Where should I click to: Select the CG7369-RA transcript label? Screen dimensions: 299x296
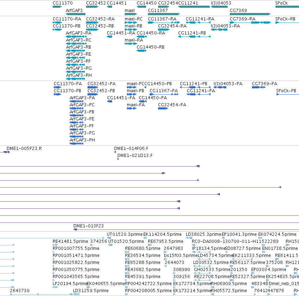242,19
